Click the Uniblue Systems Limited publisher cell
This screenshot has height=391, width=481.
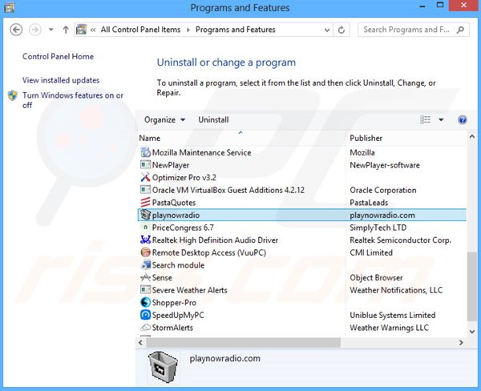(392, 315)
